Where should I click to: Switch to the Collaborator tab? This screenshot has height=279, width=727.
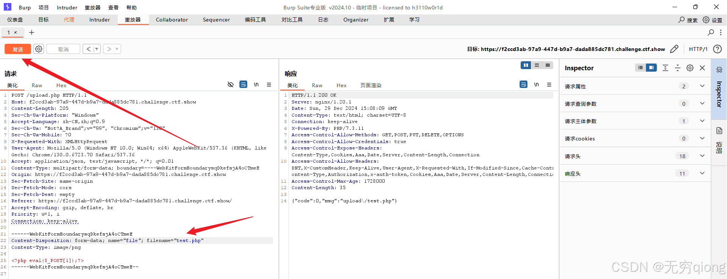point(172,20)
